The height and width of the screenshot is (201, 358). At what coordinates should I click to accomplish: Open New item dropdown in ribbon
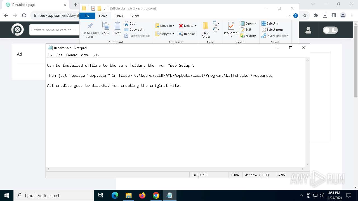click(x=216, y=23)
